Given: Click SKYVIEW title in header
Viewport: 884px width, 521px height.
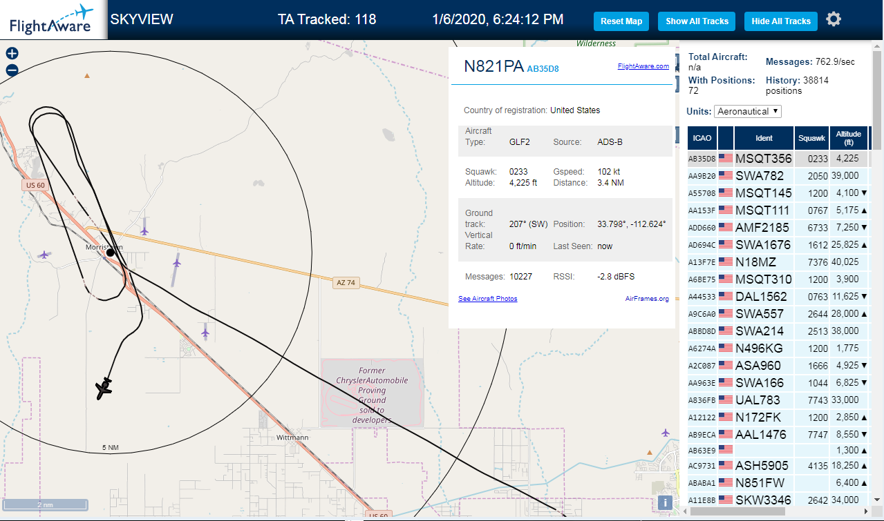Looking at the screenshot, I should (x=142, y=19).
